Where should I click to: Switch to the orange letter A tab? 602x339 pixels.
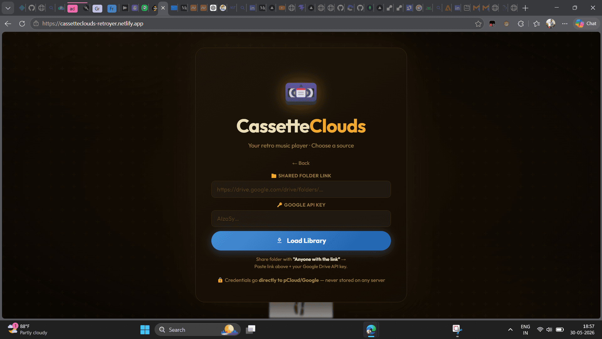click(x=448, y=8)
